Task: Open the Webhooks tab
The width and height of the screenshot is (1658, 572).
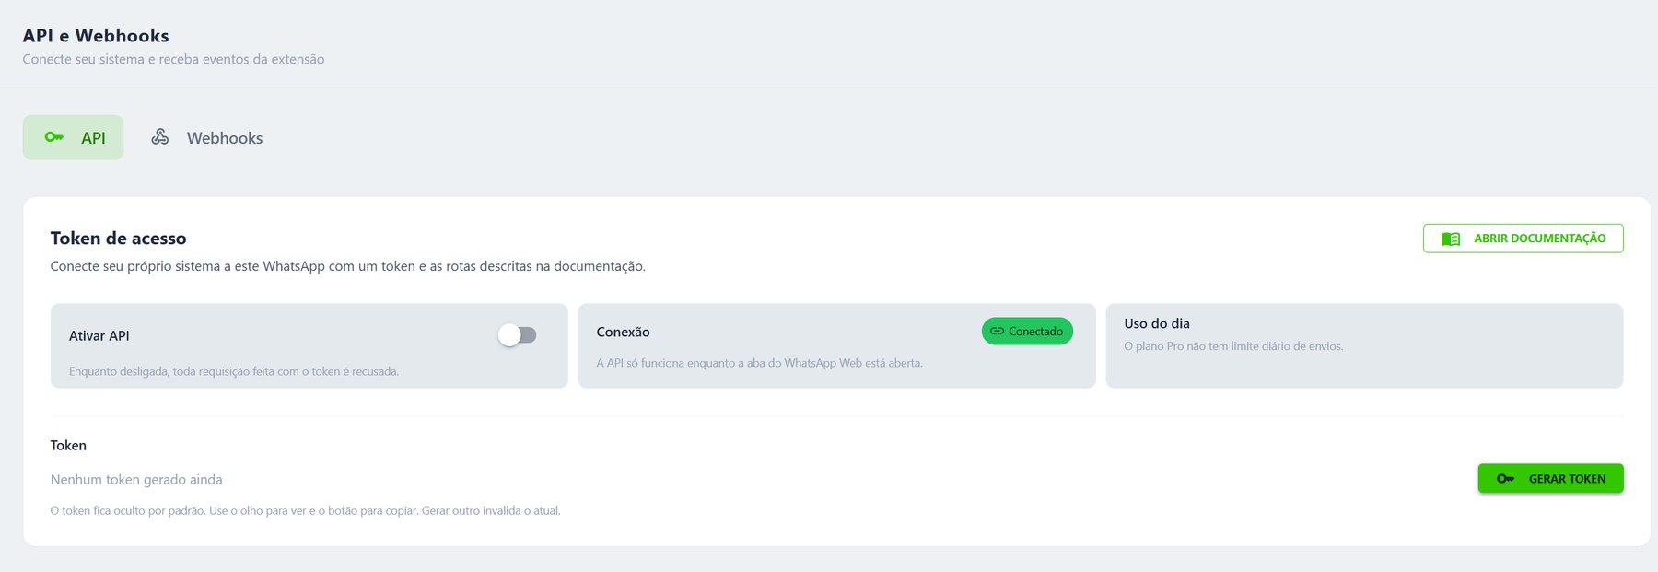Action: (x=207, y=137)
